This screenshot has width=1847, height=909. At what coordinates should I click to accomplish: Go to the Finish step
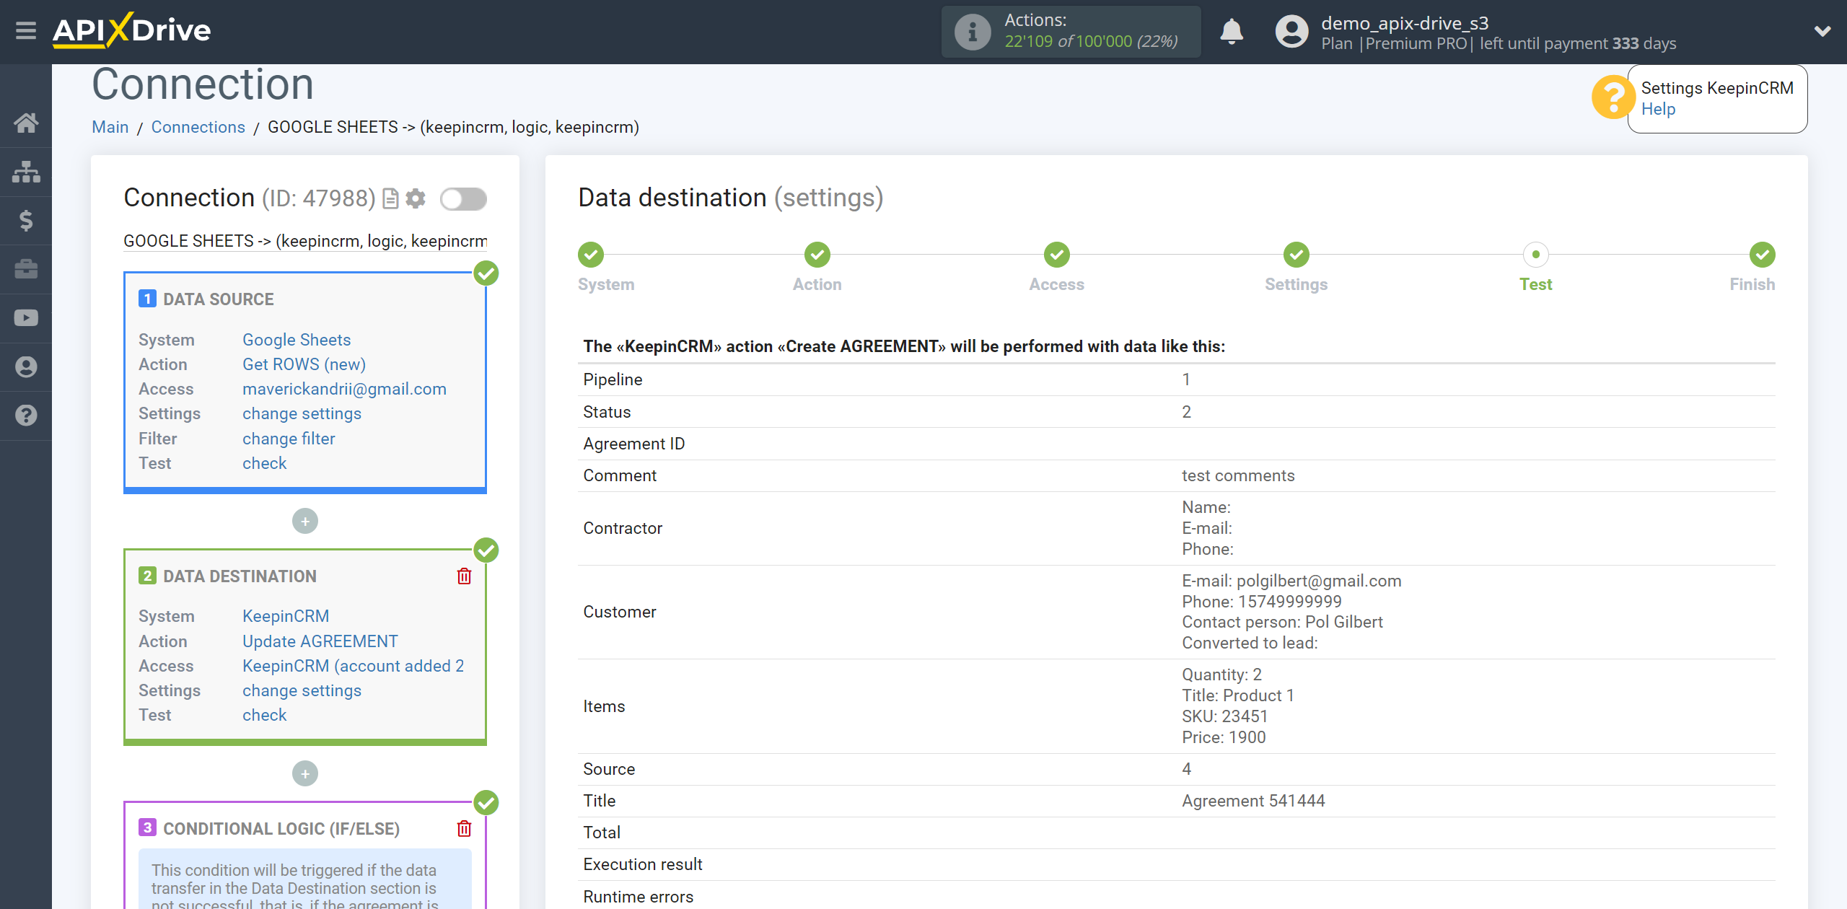tap(1763, 255)
